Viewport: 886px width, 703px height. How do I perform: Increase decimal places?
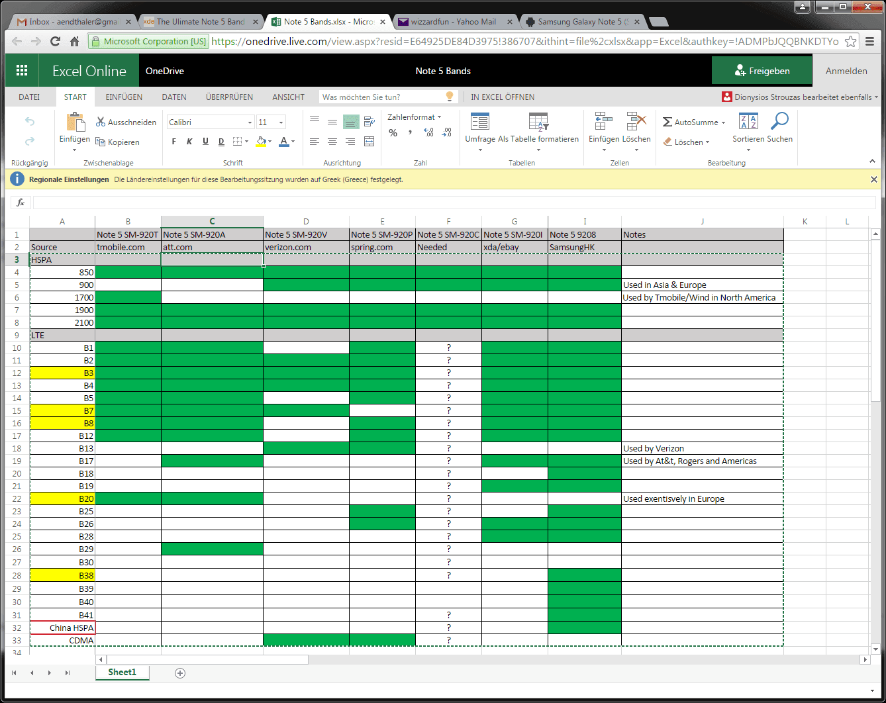click(x=428, y=133)
